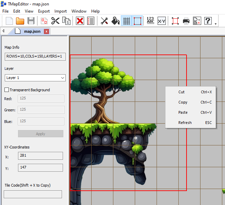Click the scissors cut icon
Screen dimensions: 225x205
(55, 21)
